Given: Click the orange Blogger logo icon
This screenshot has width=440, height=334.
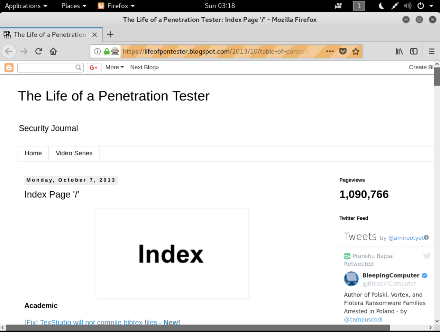Looking at the screenshot, I should pos(9,68).
